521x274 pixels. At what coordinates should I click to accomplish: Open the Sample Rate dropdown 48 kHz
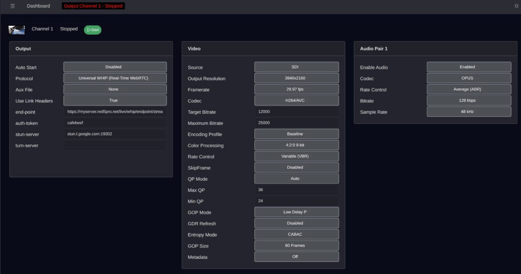pos(469,112)
